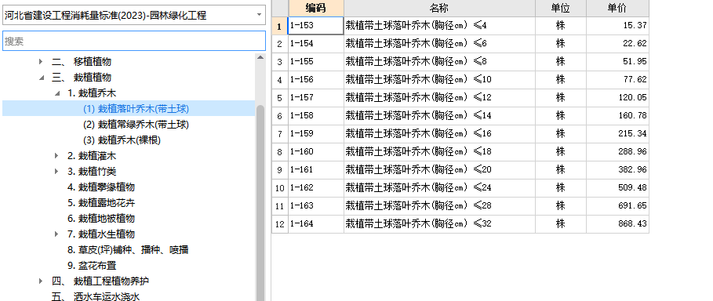The image size is (713, 301).
Task: Click price cell 691.65
Action: 617,205
